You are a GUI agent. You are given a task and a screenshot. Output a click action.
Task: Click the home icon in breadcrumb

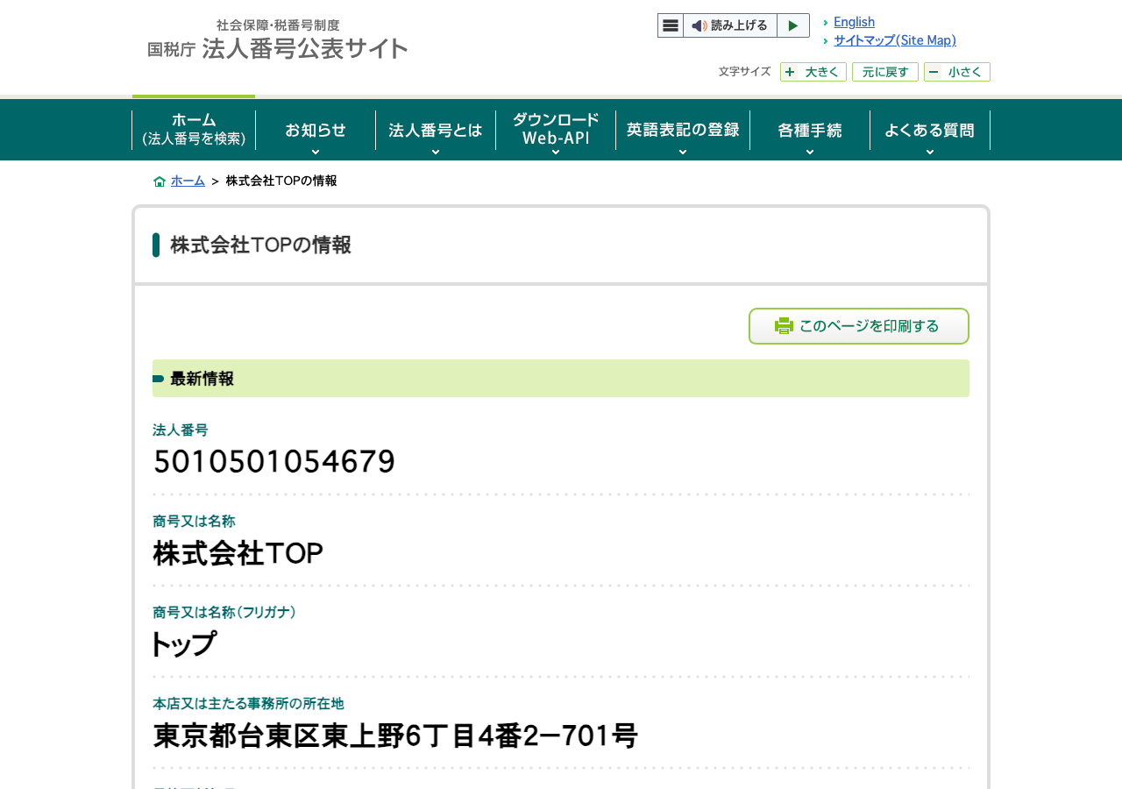click(x=160, y=181)
